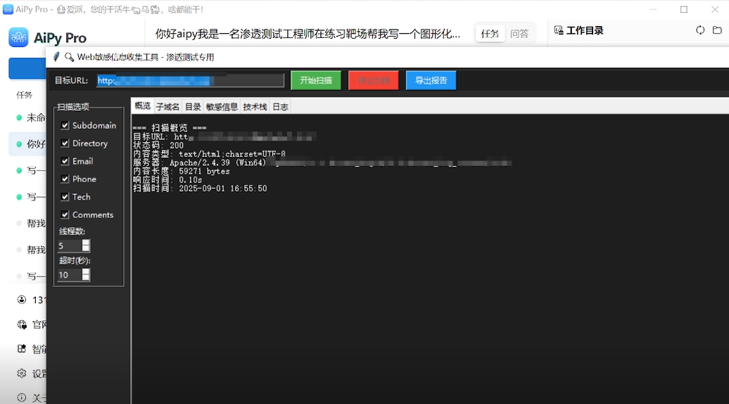This screenshot has height=404, width=729.
Task: Click the 智能 agents icon in sidebar
Action: 22,348
